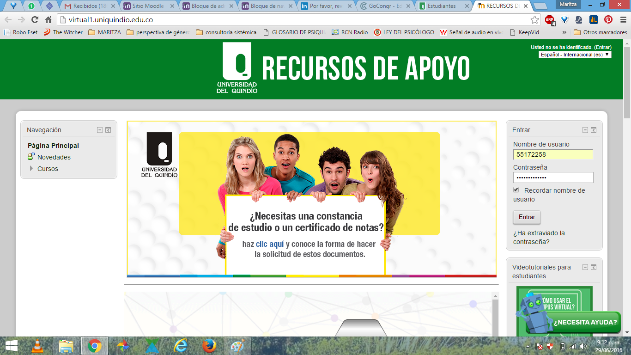631x355 pixels.
Task: Open File Explorer from the taskbar
Action: [x=66, y=346]
